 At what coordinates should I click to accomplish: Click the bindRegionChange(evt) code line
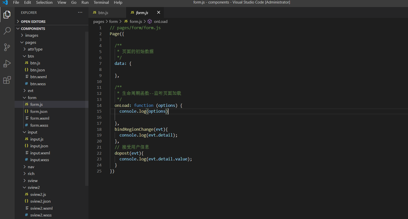point(141,129)
